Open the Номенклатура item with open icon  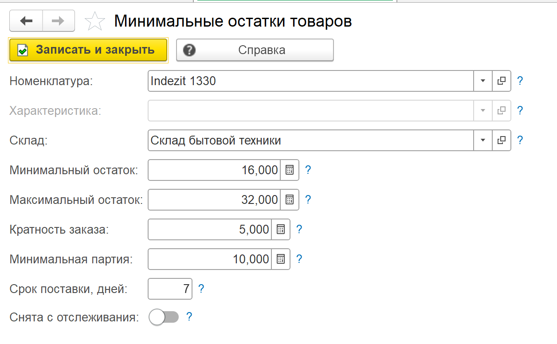pyautogui.click(x=502, y=81)
